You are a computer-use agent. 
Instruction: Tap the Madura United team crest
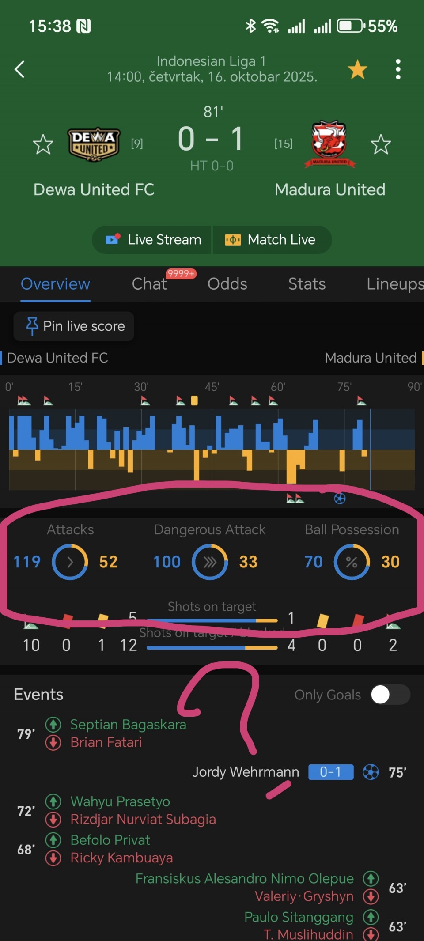329,144
